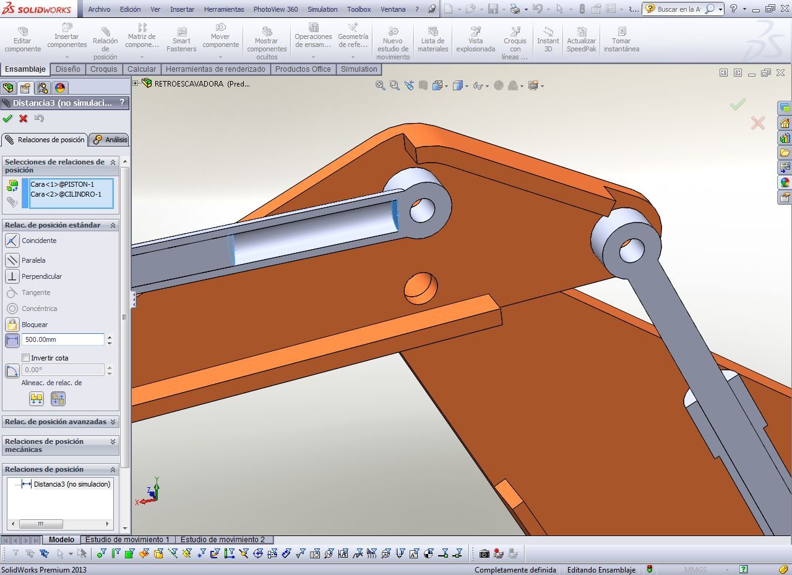792x575 pixels.
Task: Switch to Análisis tab
Action: click(110, 140)
